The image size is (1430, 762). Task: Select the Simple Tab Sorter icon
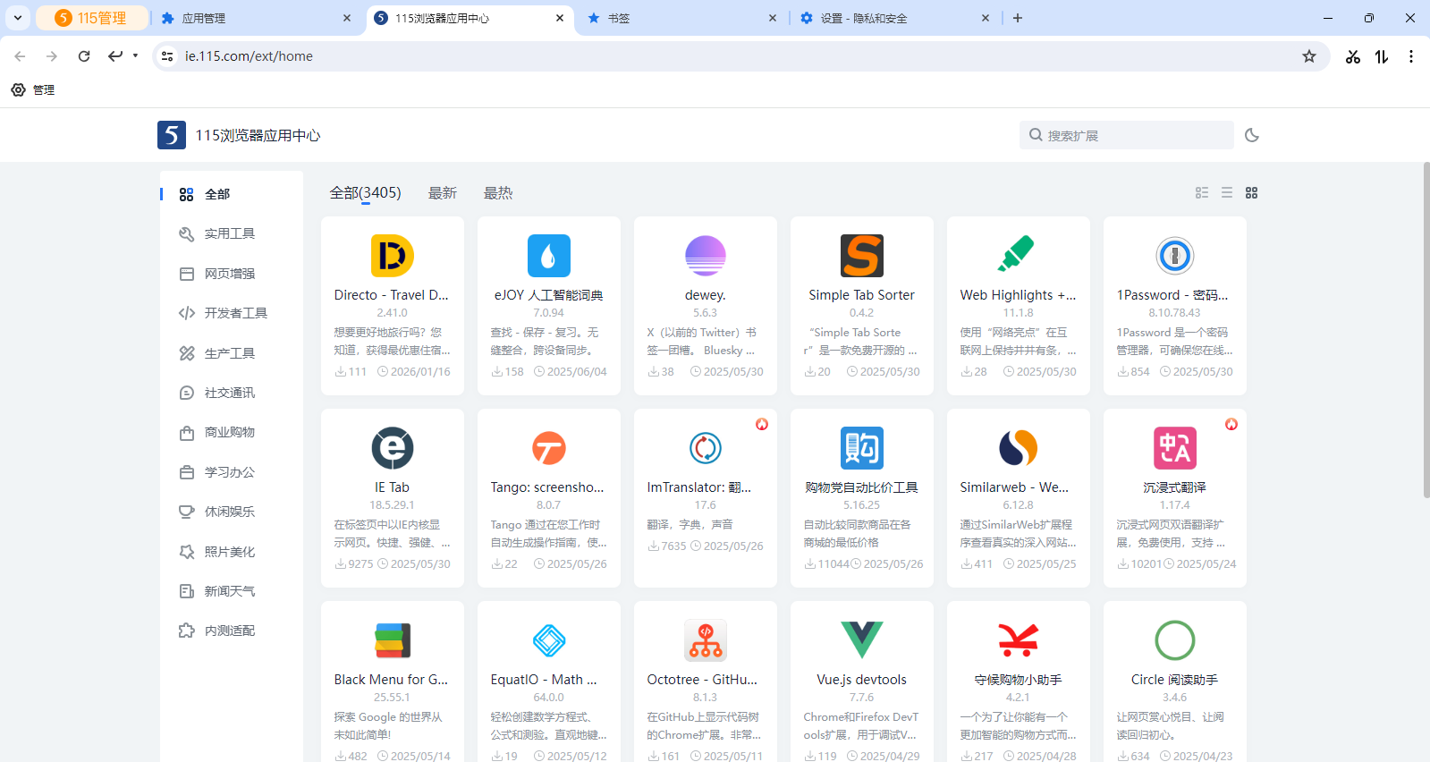pyautogui.click(x=861, y=256)
